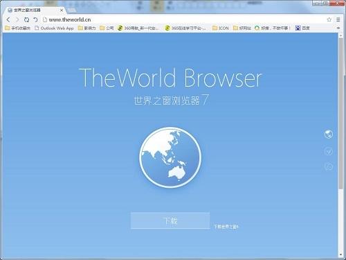Click the small download link beside the button
Screen dimensions: 346x260
pos(226,227)
